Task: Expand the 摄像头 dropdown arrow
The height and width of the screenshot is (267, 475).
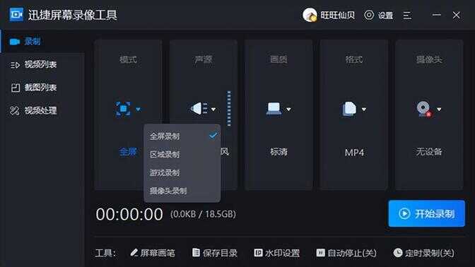Action: [439, 109]
